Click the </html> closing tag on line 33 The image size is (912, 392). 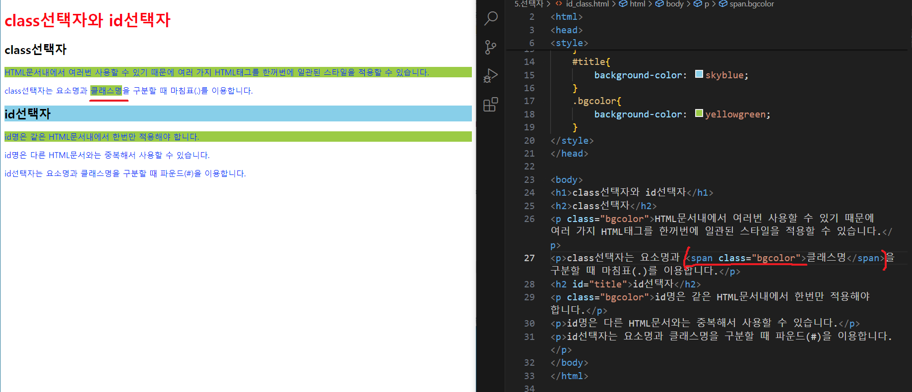tap(569, 376)
